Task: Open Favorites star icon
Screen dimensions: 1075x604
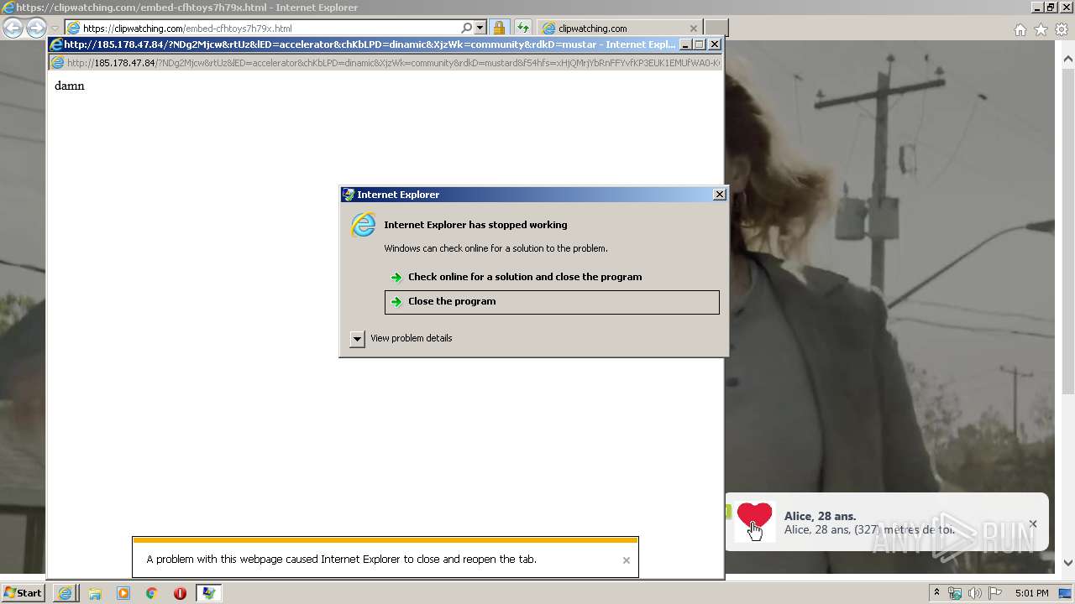Action: 1041,29
